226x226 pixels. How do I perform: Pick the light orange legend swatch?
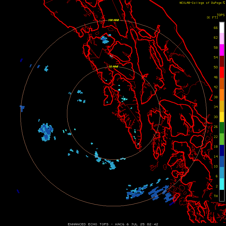pyautogui.click(x=222, y=95)
